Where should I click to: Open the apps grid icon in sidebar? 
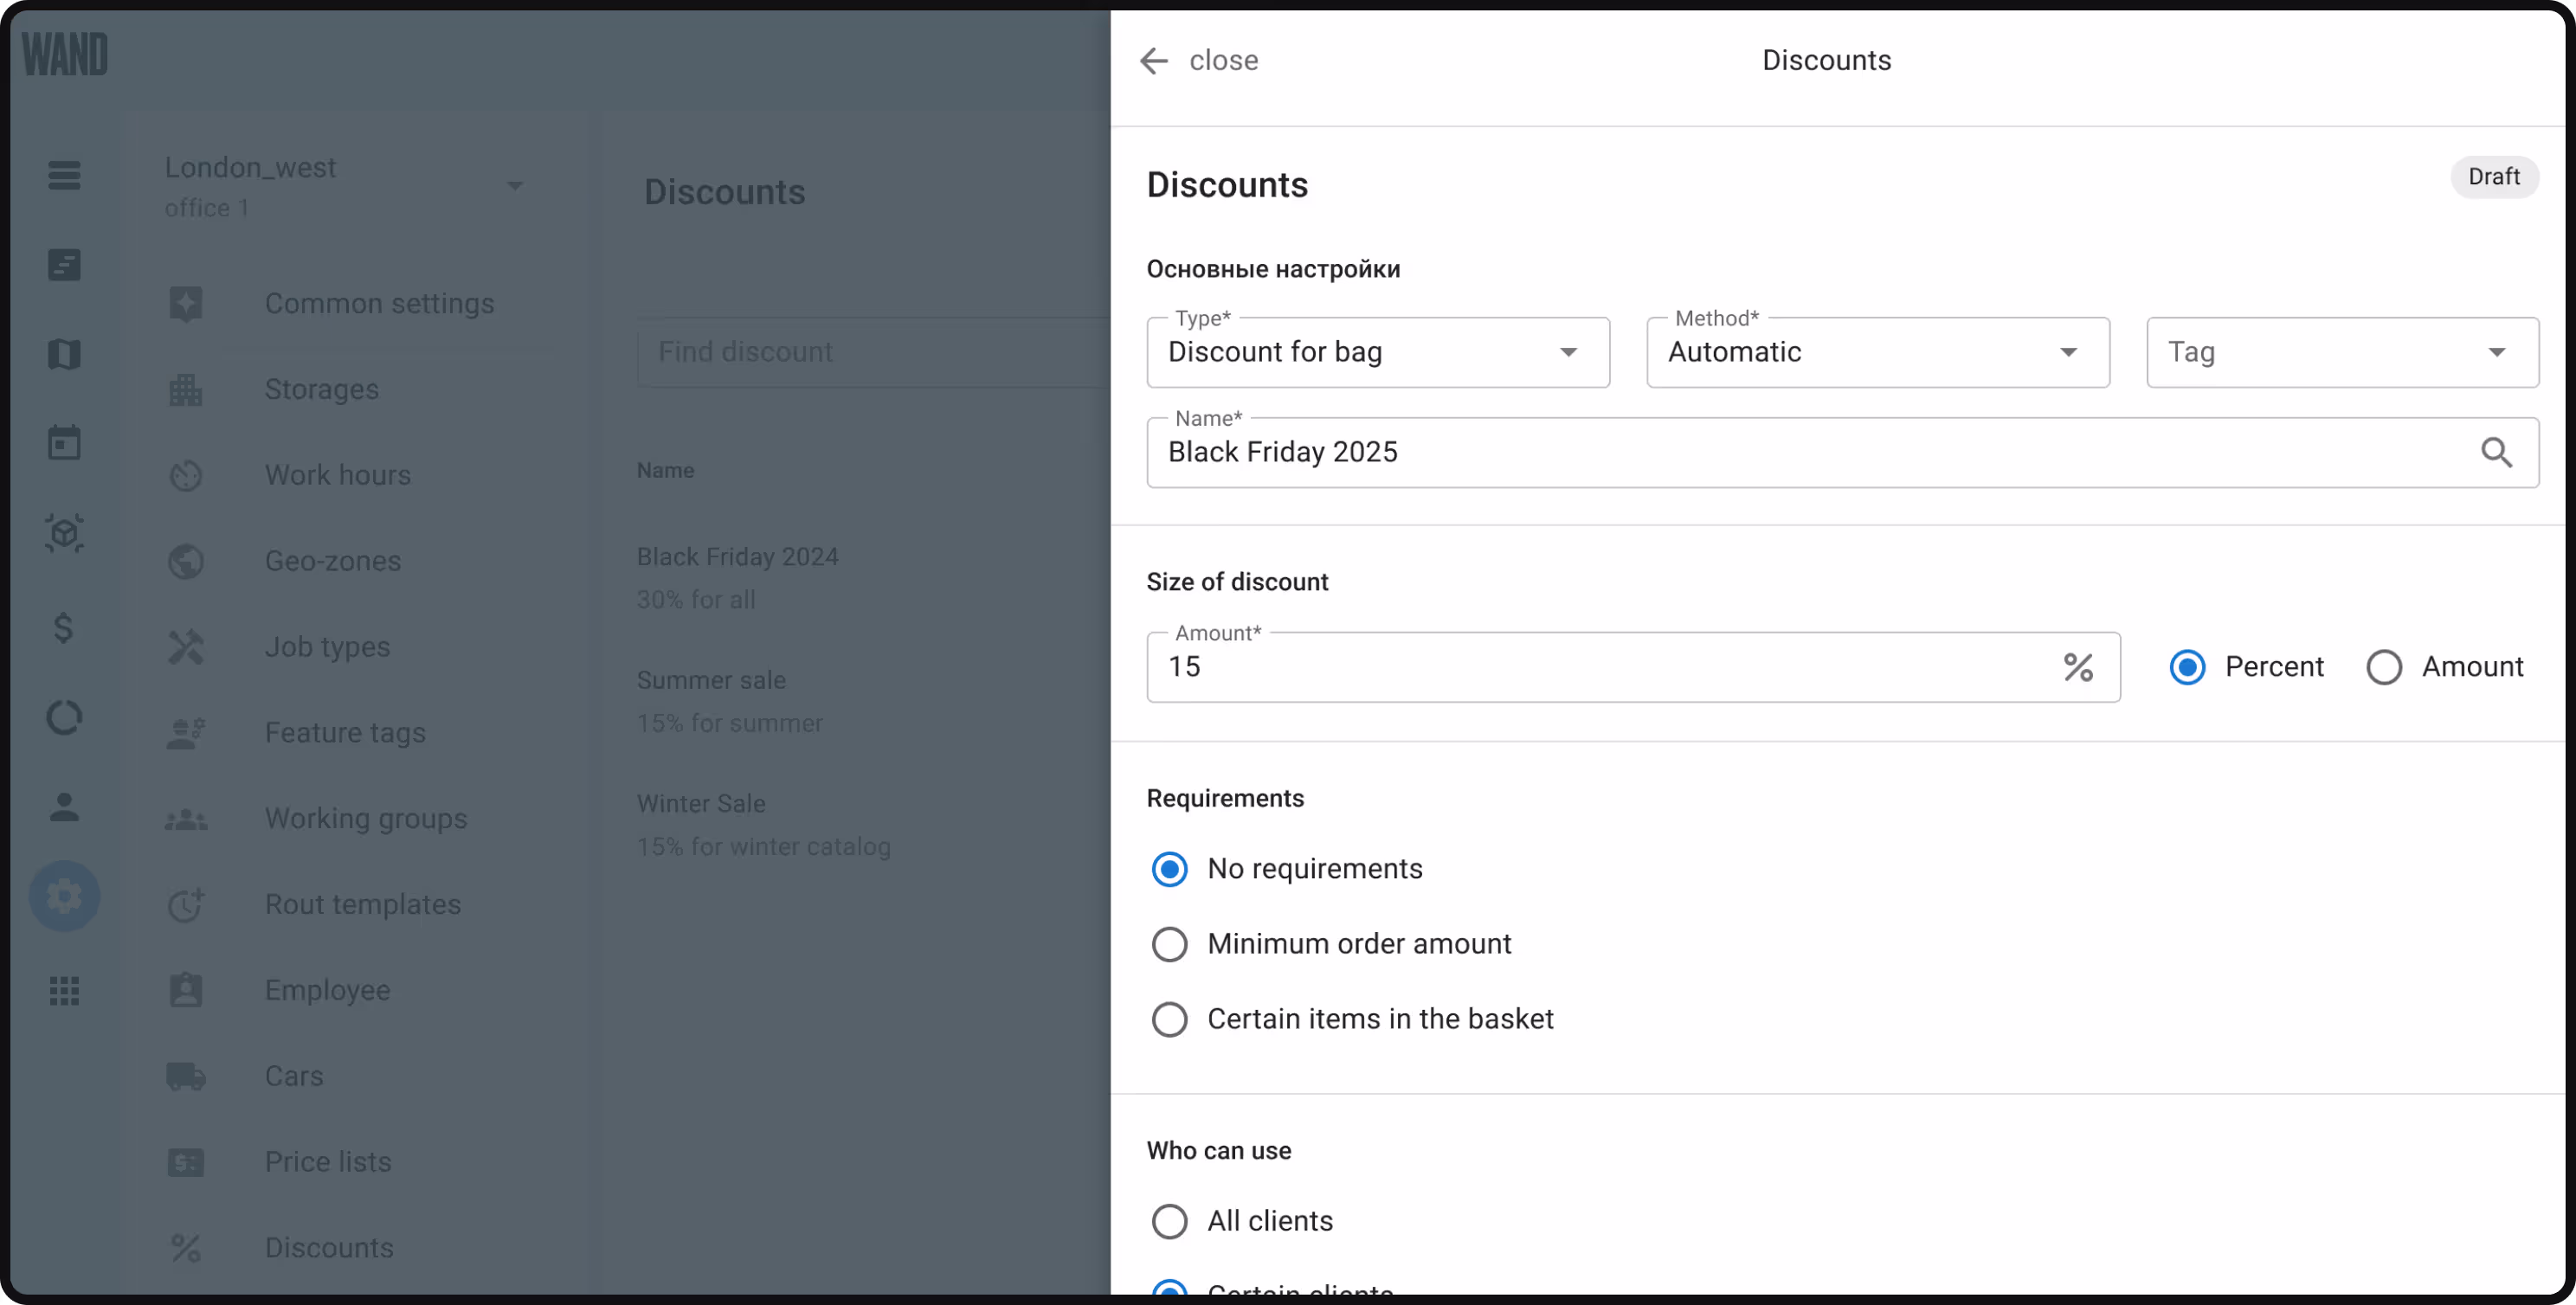[x=64, y=991]
